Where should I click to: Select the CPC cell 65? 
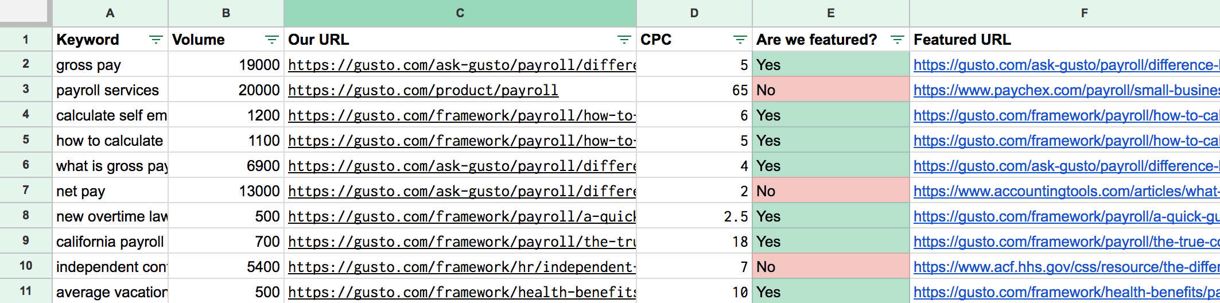[x=694, y=90]
